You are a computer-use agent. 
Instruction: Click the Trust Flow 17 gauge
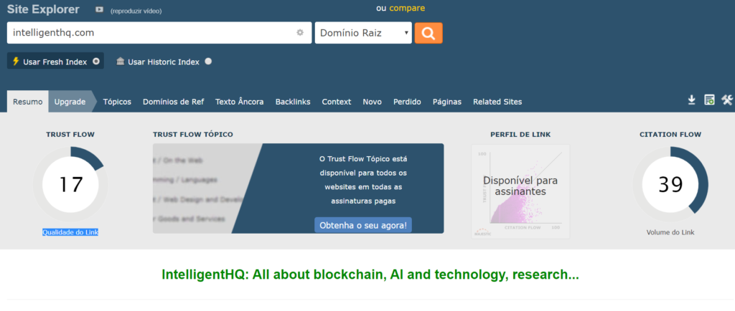tap(70, 184)
